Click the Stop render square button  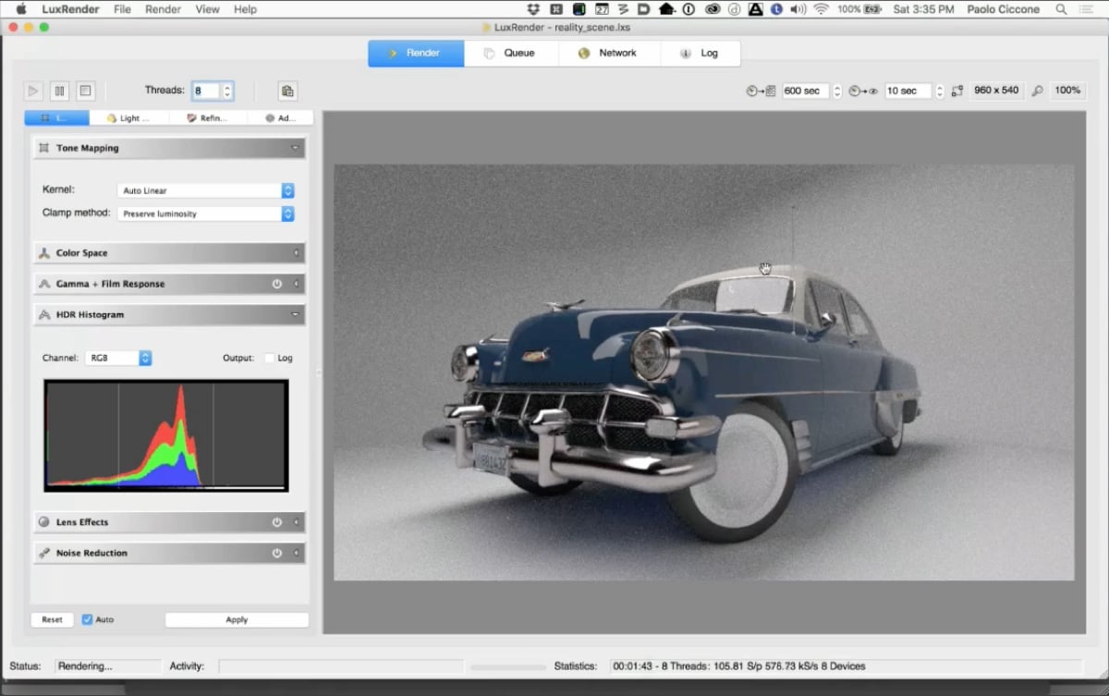[85, 91]
